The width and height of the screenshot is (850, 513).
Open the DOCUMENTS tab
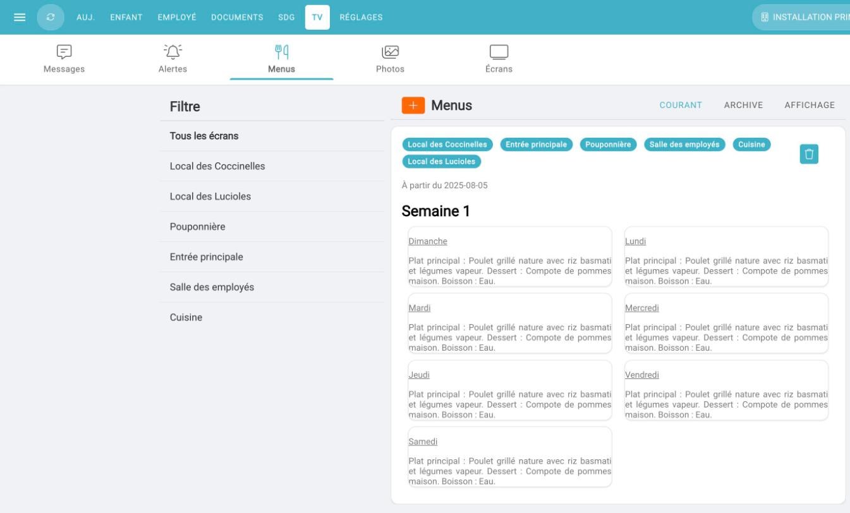(x=237, y=17)
